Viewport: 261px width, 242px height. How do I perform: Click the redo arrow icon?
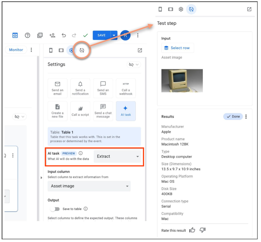pos(74,35)
